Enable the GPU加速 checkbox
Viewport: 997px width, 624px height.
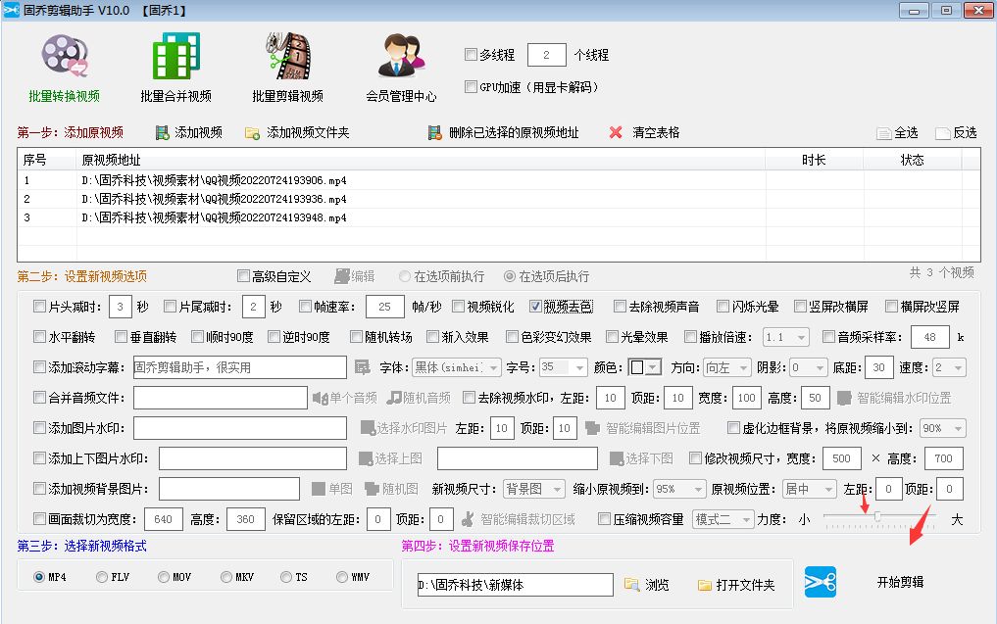(x=472, y=86)
